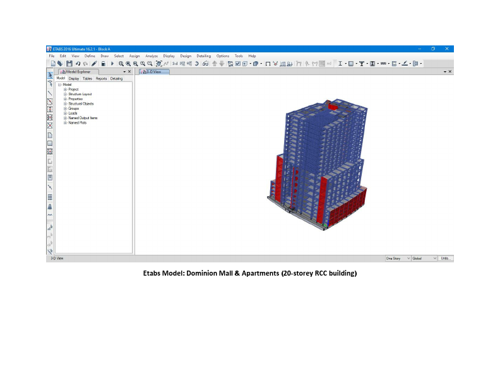Expand the Properties tree node

(65, 99)
